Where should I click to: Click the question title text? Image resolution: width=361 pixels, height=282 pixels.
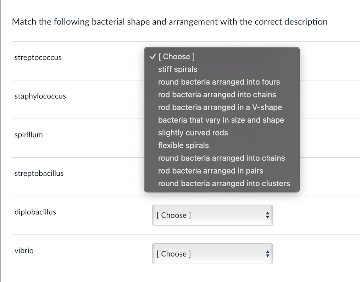tap(169, 22)
